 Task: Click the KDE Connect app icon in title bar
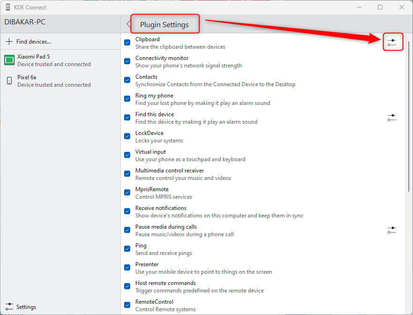pyautogui.click(x=8, y=7)
